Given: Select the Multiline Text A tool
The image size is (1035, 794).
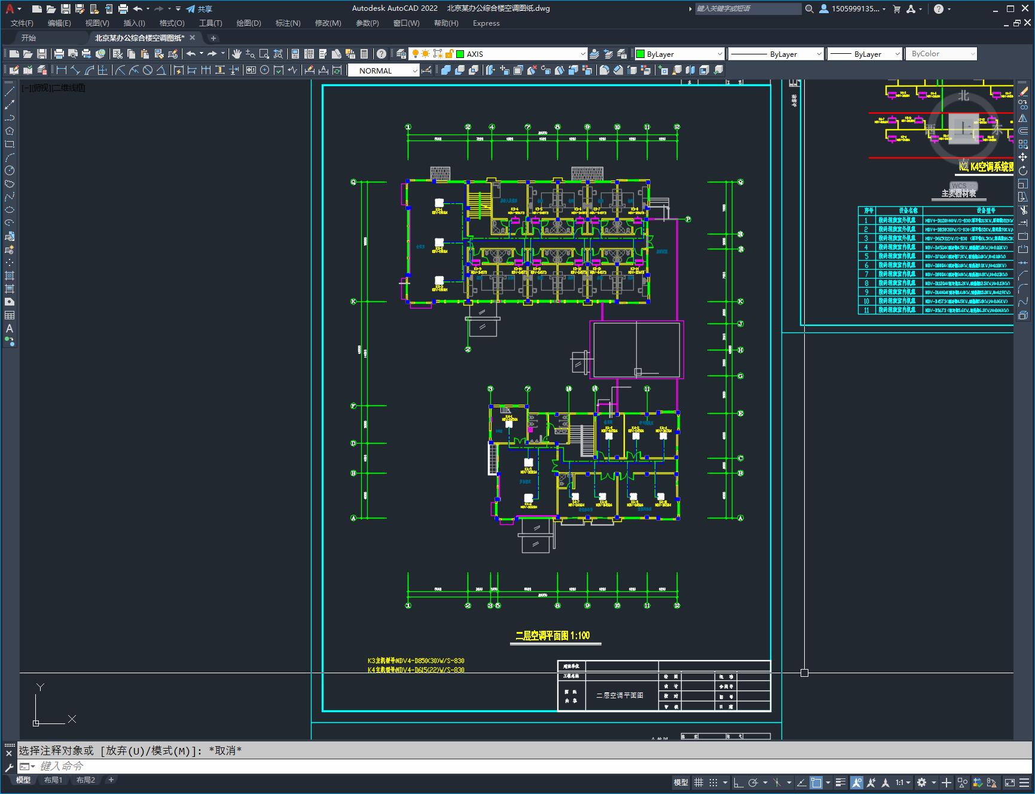Looking at the screenshot, I should point(10,328).
